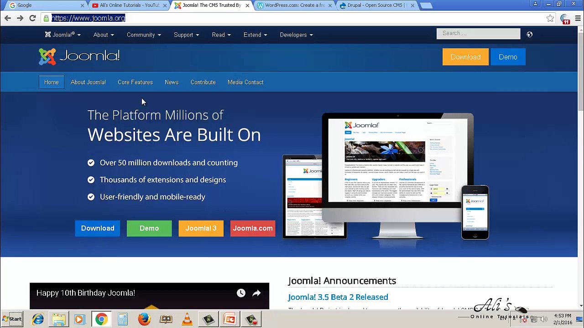The image size is (584, 328).
Task: Expand the Extend dropdown menu
Action: point(255,35)
